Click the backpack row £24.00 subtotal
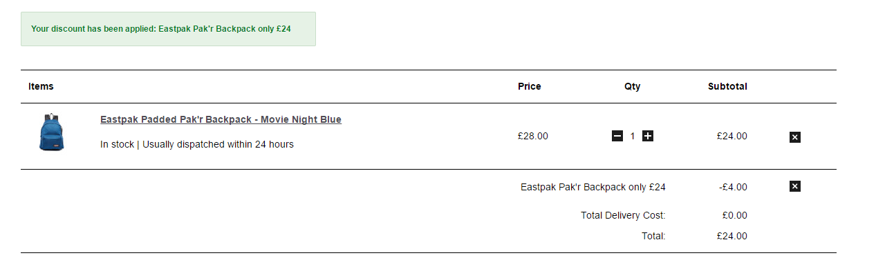Viewport: 876px width, 260px height. tap(732, 136)
